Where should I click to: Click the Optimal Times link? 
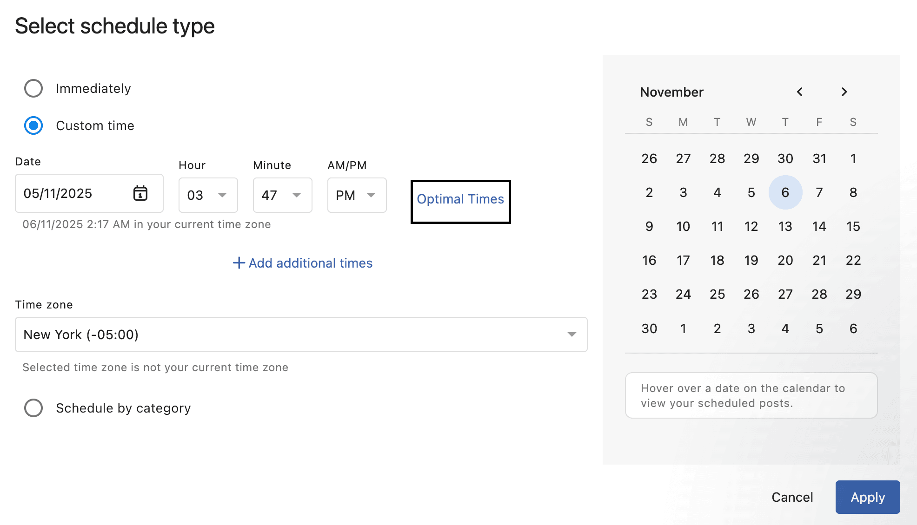pos(460,199)
